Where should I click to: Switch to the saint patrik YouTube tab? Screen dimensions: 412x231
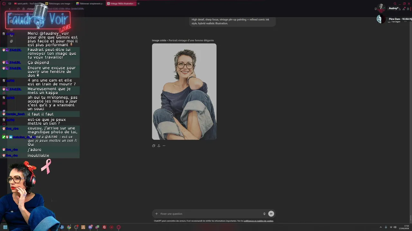pyautogui.click(x=26, y=4)
